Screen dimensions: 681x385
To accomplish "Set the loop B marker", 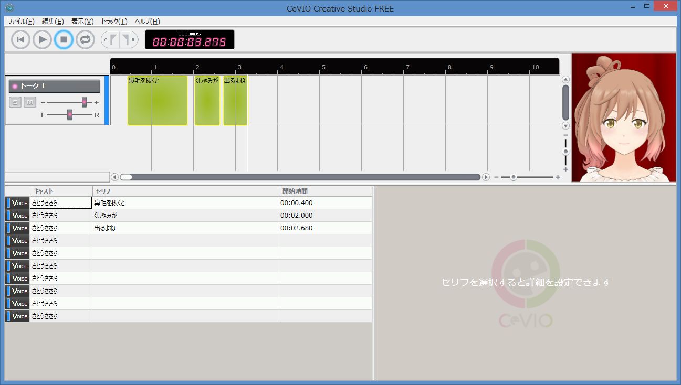I will [x=128, y=39].
